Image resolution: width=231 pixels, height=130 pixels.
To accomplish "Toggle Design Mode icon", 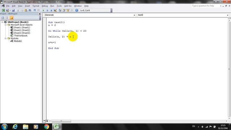I will pos(55,10).
